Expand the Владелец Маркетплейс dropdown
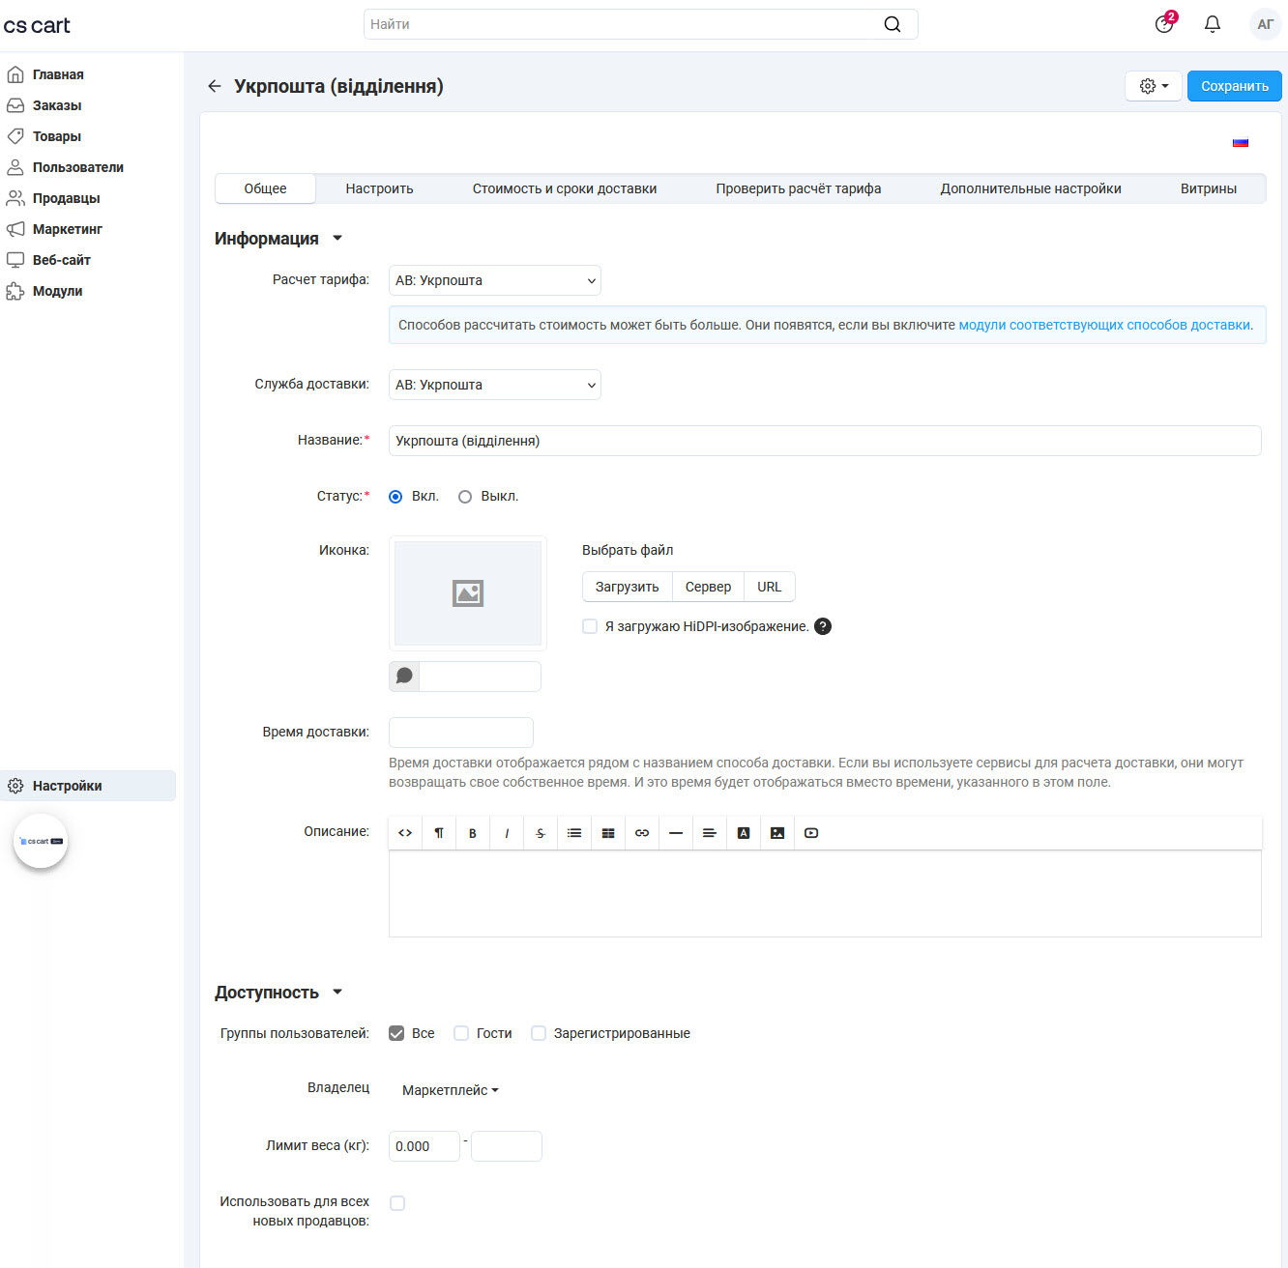Image resolution: width=1288 pixels, height=1268 pixels. 451,1090
